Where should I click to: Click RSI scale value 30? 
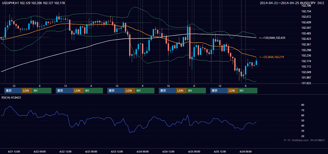pyautogui.click(x=303, y=131)
